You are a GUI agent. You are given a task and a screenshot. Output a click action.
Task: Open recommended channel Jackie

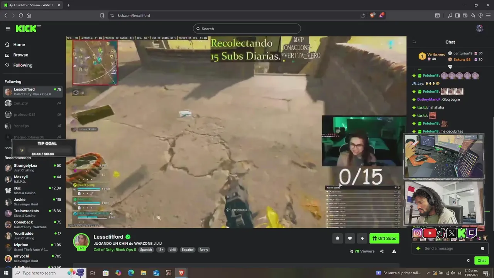33,202
